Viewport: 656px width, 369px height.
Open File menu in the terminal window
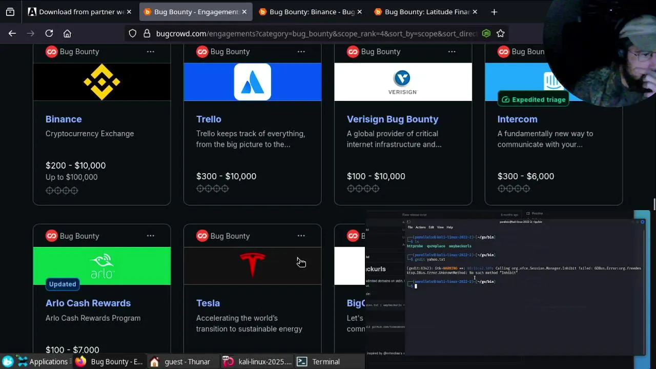[x=410, y=227]
